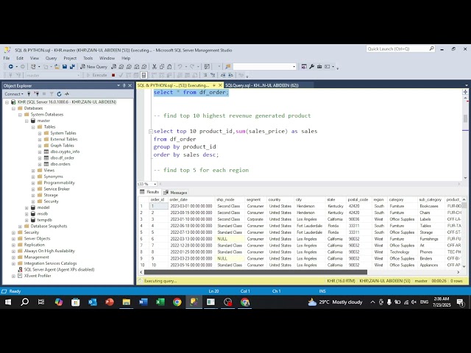The height and width of the screenshot is (353, 471).
Task: Collapse the select top 10 code block
Action: (x=151, y=132)
